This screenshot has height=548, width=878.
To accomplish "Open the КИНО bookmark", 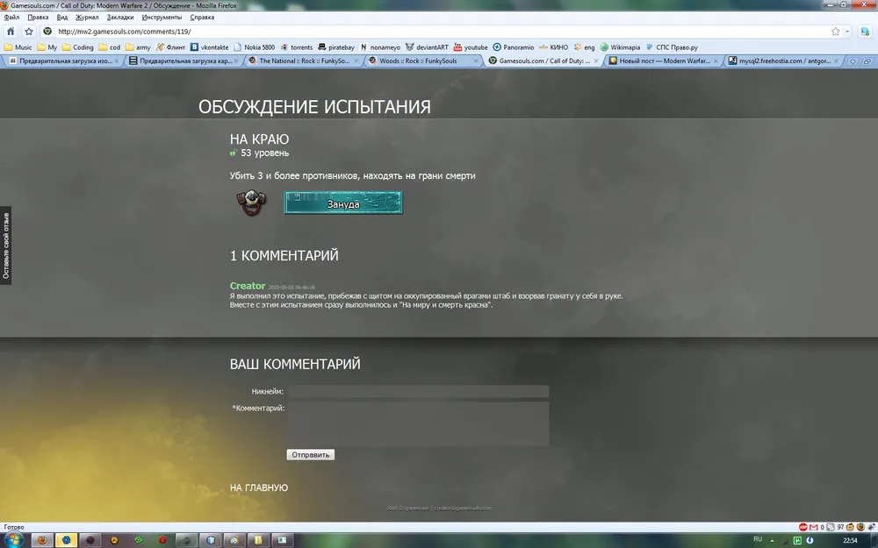I will pos(553,47).
